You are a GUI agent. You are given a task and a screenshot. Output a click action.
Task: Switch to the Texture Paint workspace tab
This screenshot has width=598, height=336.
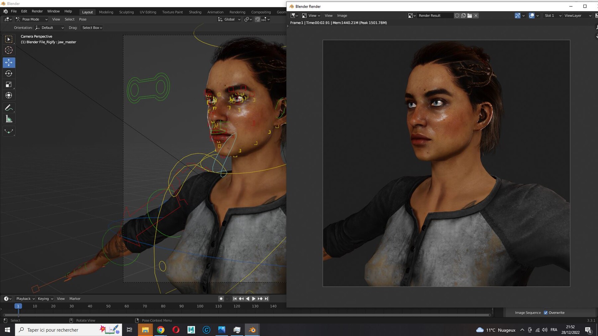click(172, 12)
